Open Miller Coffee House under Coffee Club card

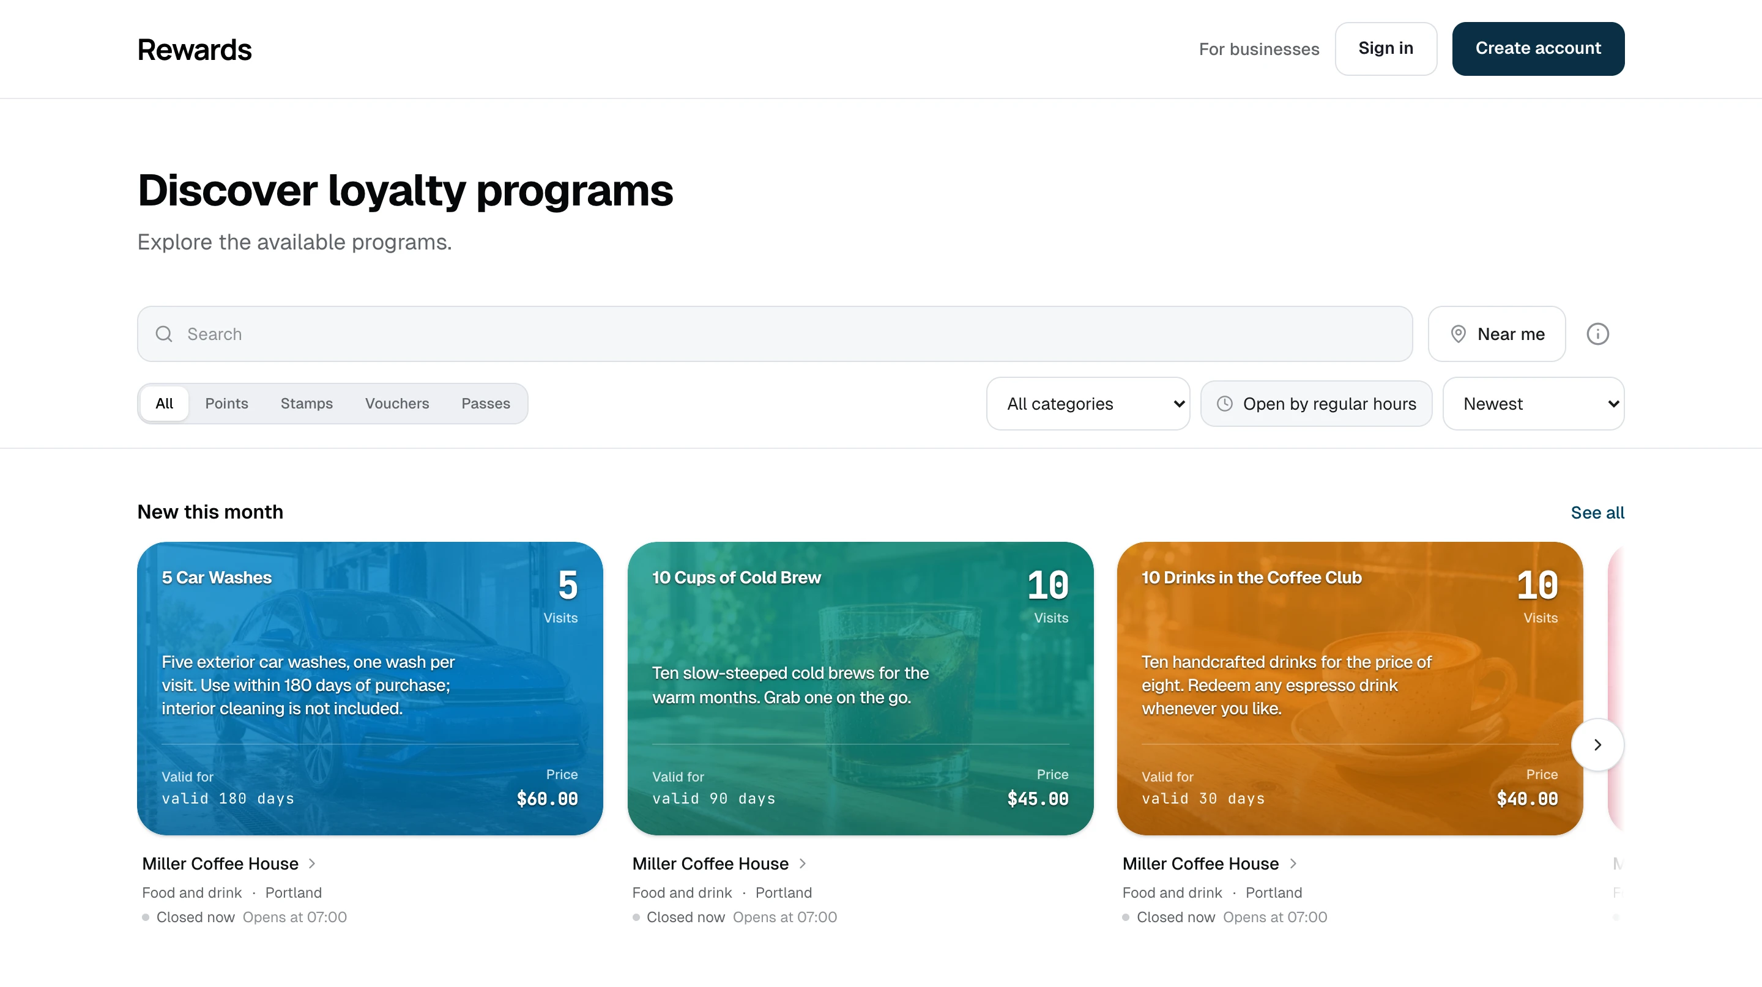(x=1200, y=863)
